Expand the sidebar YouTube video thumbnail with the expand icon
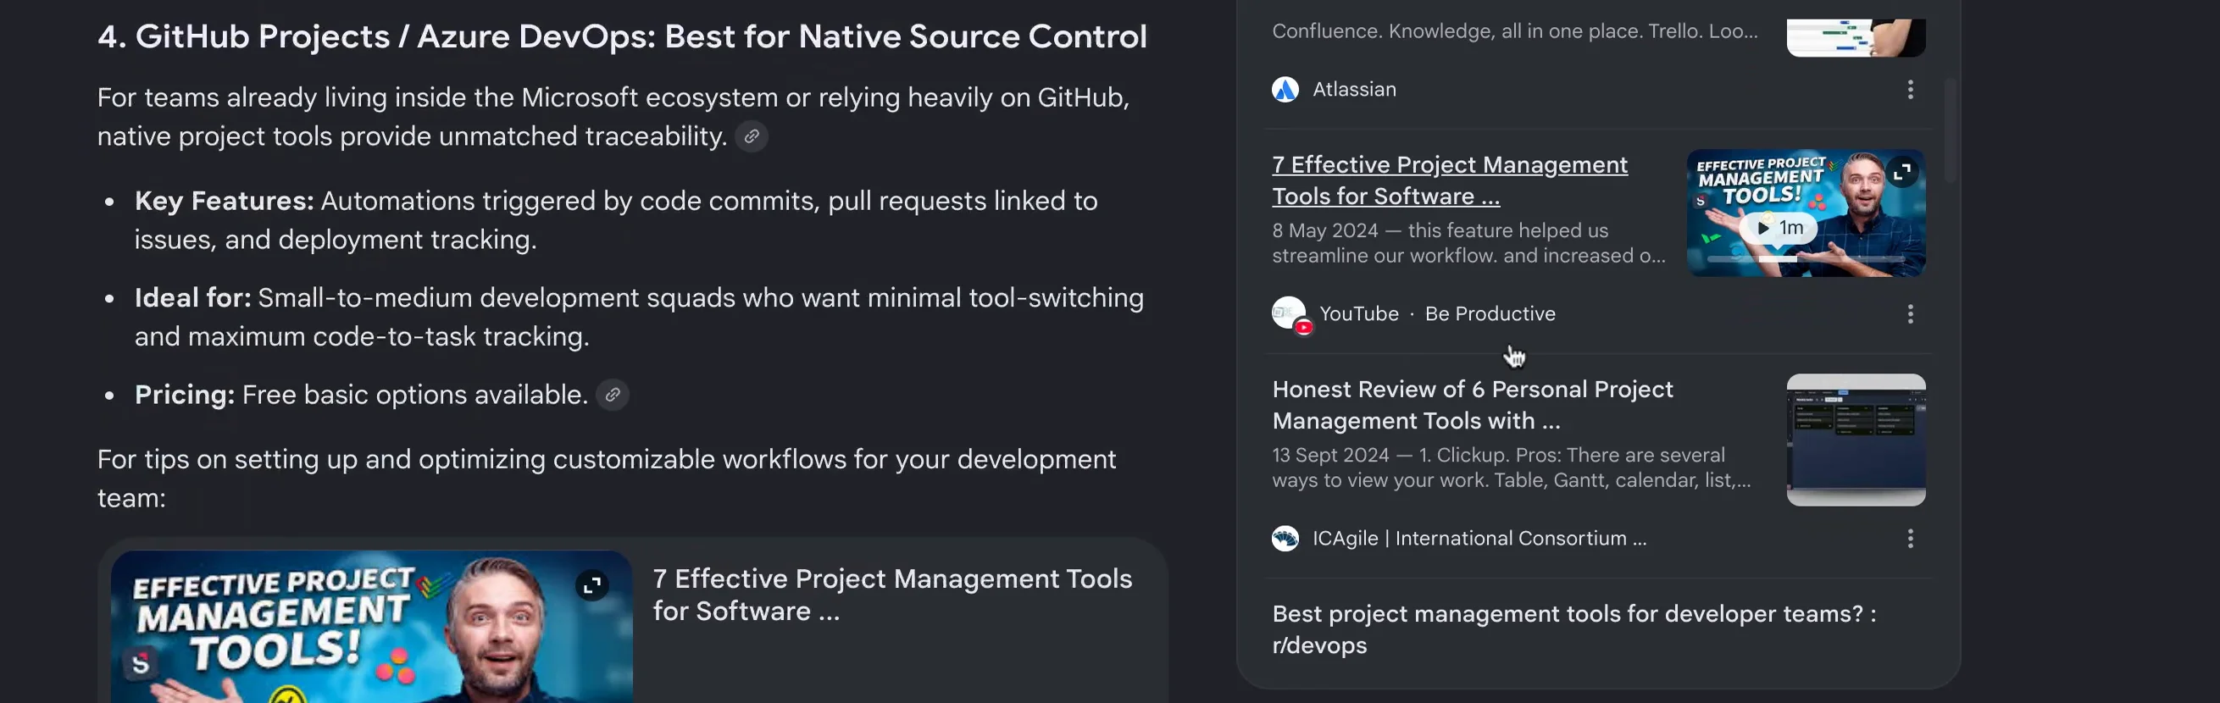The image size is (2220, 703). [1902, 171]
